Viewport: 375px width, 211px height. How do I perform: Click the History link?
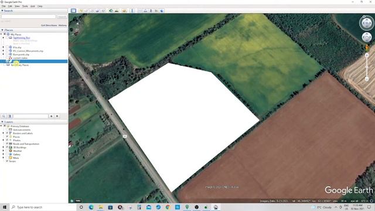(x=63, y=25)
